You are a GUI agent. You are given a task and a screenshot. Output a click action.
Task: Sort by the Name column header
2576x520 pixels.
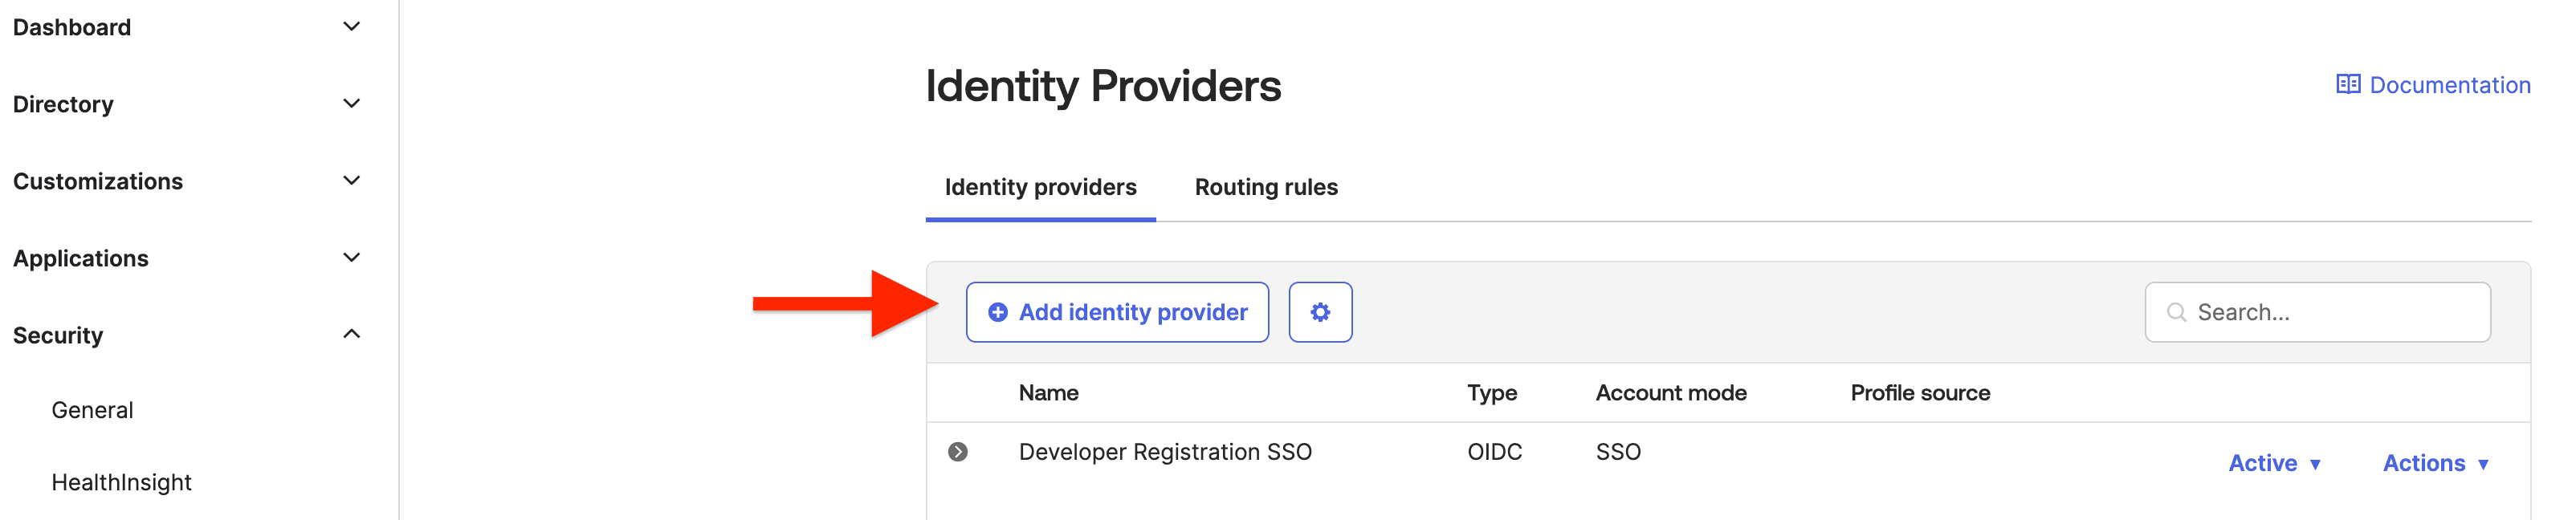click(x=1047, y=392)
